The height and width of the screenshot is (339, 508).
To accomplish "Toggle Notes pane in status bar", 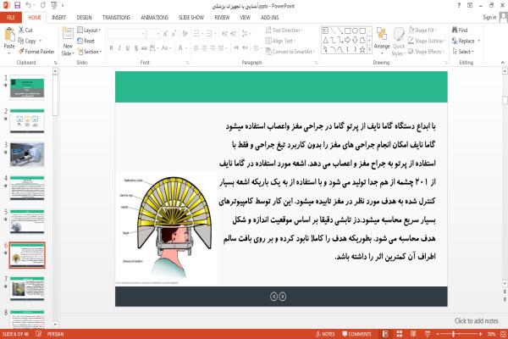I will coord(325,334).
